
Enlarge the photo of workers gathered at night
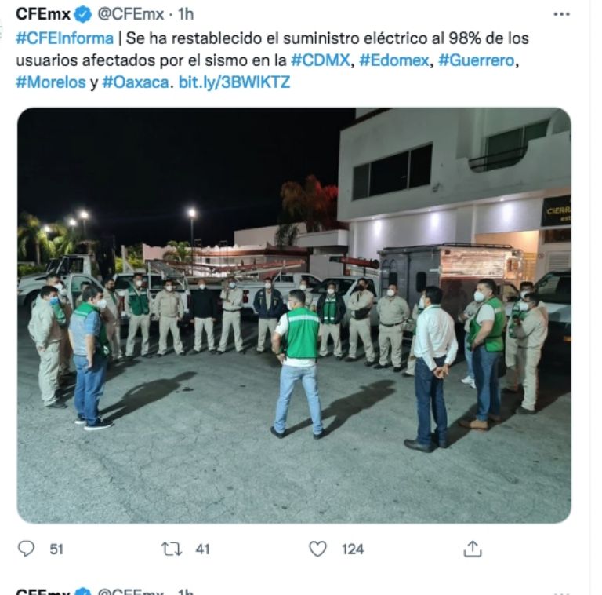tap(294, 316)
